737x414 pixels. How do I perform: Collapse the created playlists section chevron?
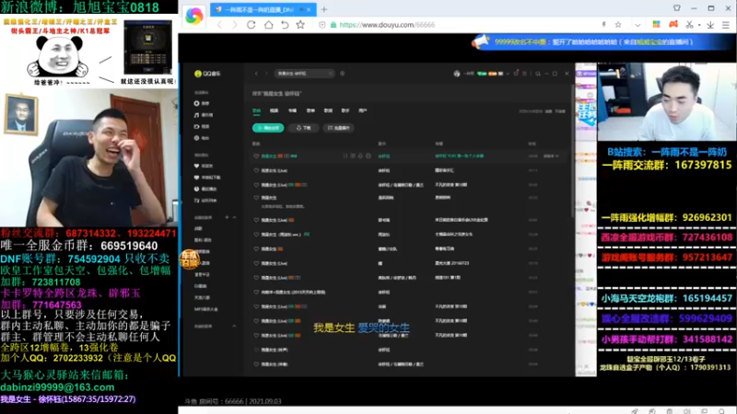[x=234, y=217]
